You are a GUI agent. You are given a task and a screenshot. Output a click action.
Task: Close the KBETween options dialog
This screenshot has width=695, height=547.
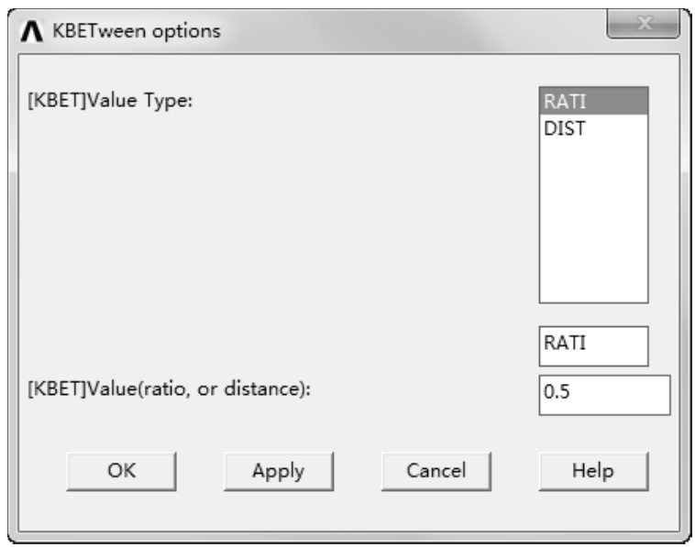click(x=643, y=24)
